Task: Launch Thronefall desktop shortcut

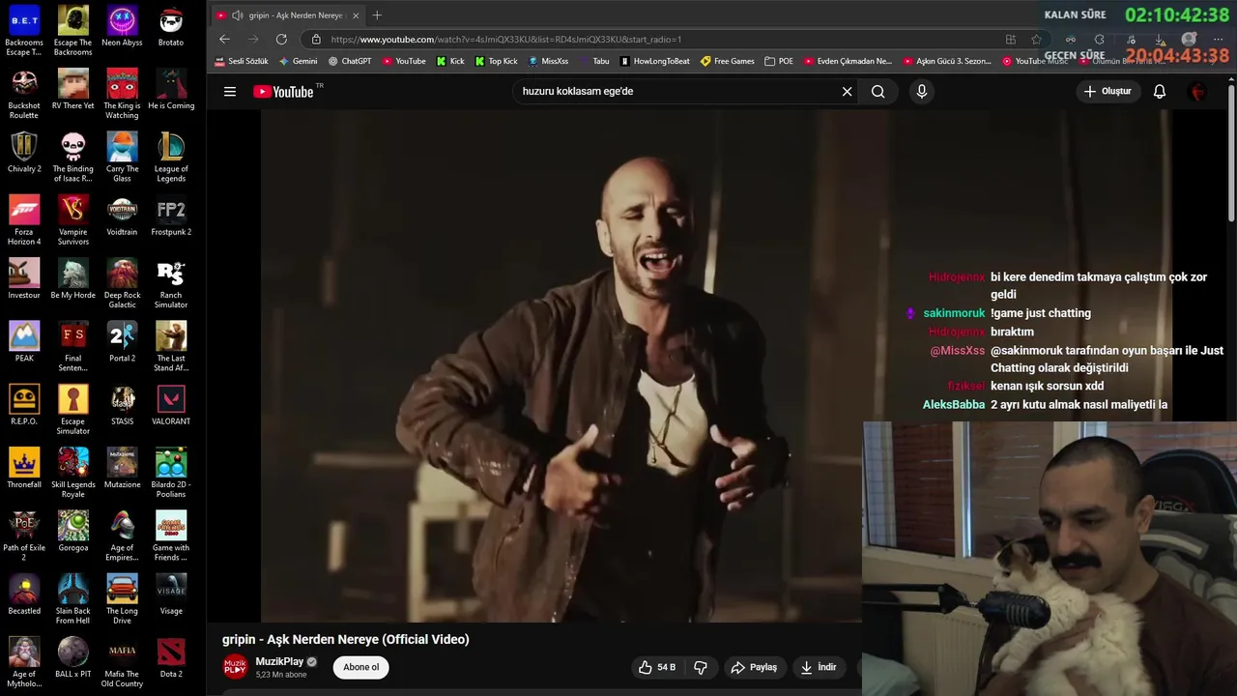Action: coord(24,467)
